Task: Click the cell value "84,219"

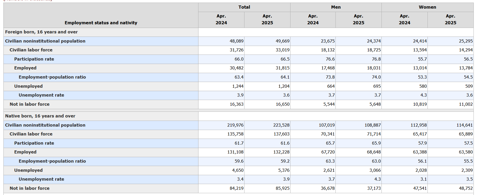Action: [237, 188]
